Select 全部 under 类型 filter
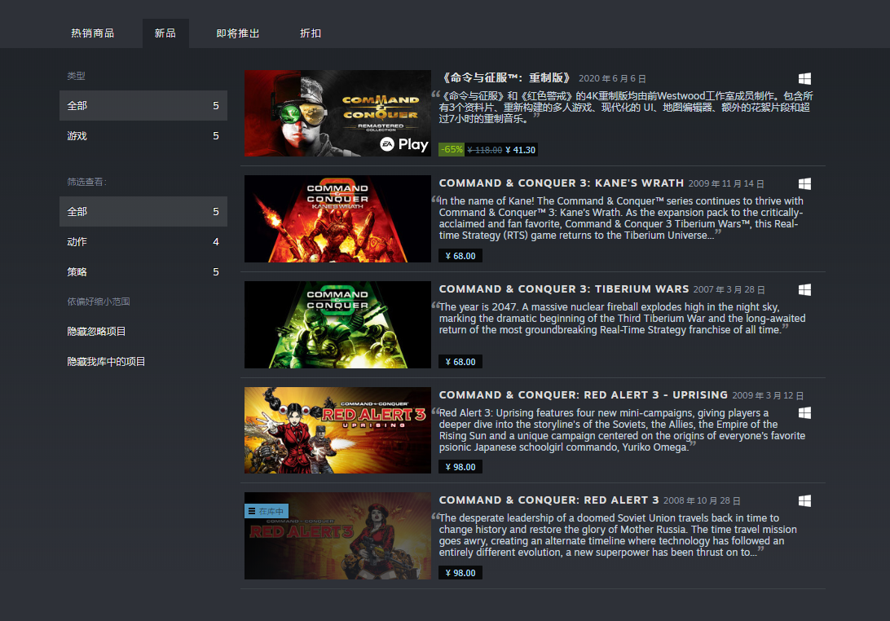This screenshot has width=890, height=621. click(143, 106)
